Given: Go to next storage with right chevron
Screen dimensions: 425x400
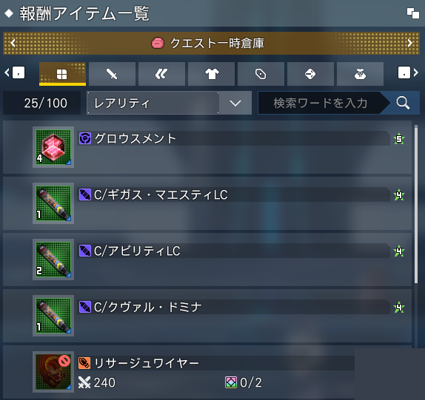Looking at the screenshot, I should [410, 43].
